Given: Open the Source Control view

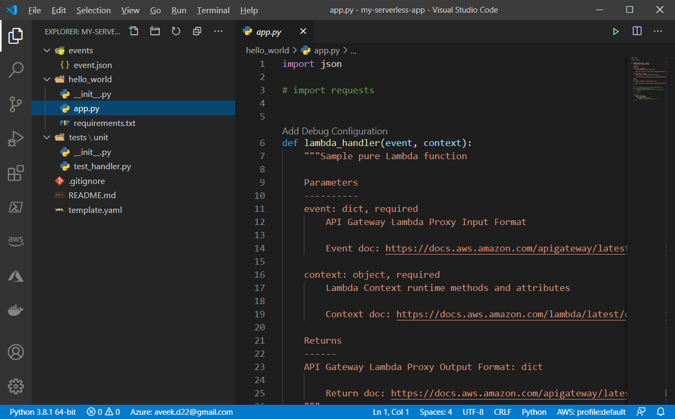Looking at the screenshot, I should coord(16,104).
